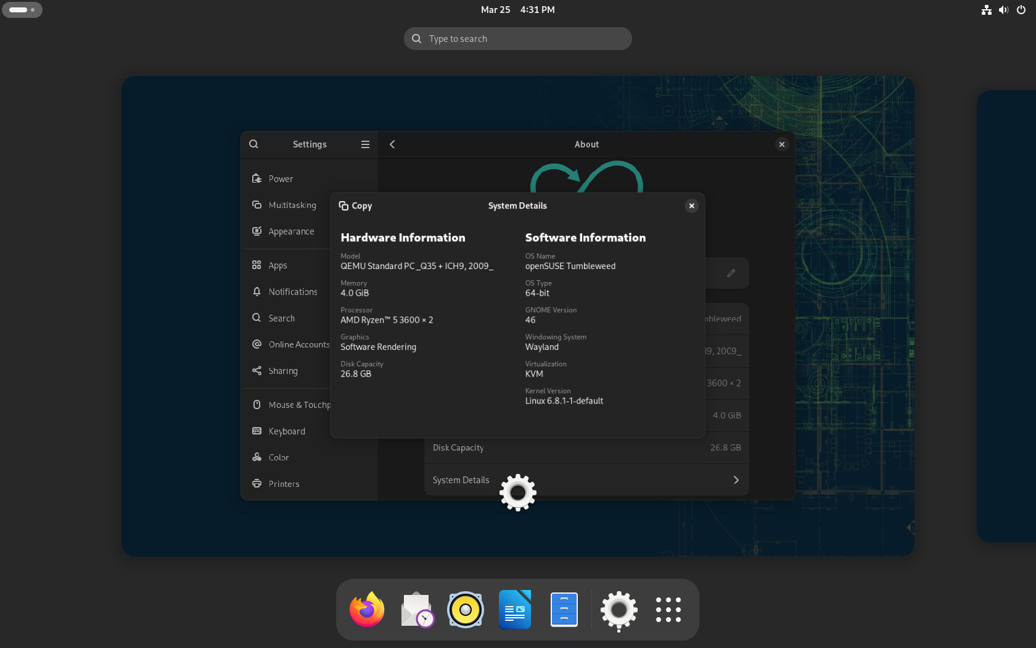The image size is (1036, 648).
Task: Click OS type value 64-bit
Action: click(537, 293)
